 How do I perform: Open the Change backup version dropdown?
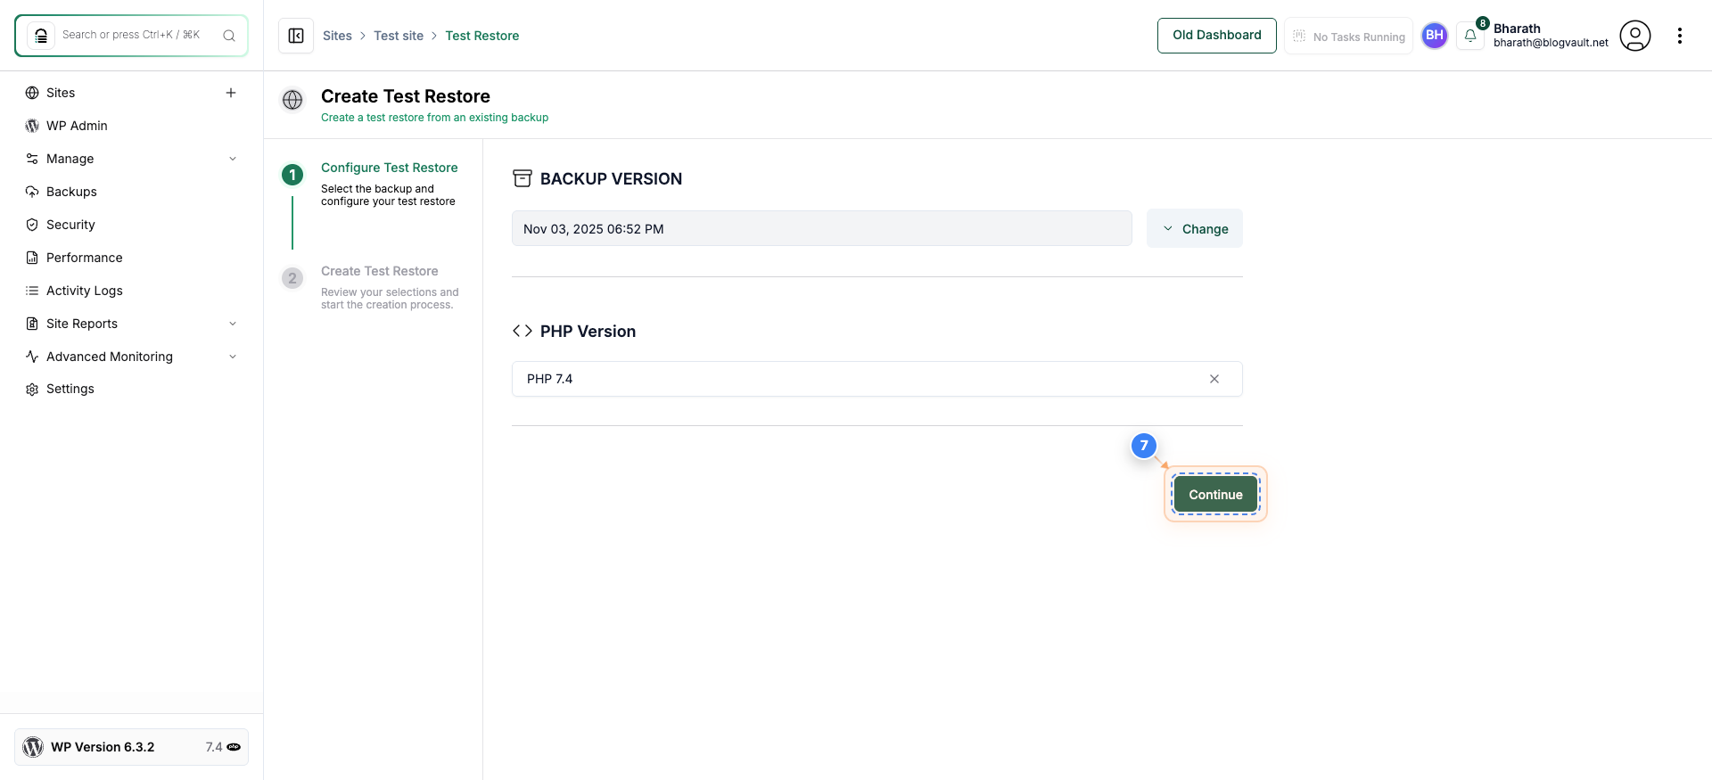tap(1195, 228)
